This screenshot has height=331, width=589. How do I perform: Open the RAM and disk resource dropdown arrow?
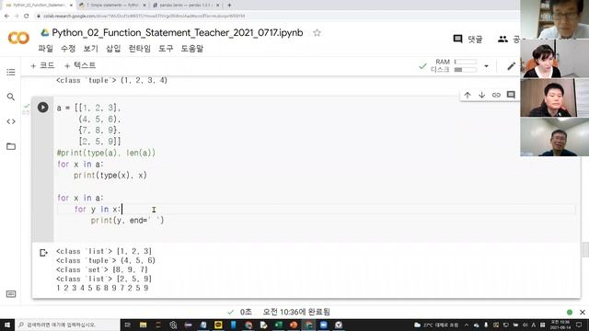click(486, 66)
